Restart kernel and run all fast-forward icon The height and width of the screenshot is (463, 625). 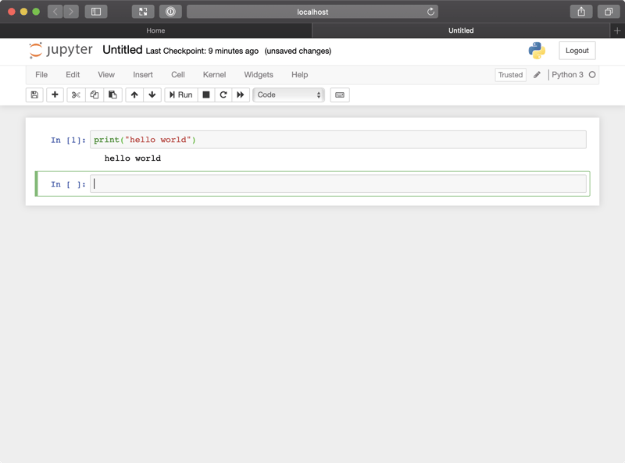point(241,94)
